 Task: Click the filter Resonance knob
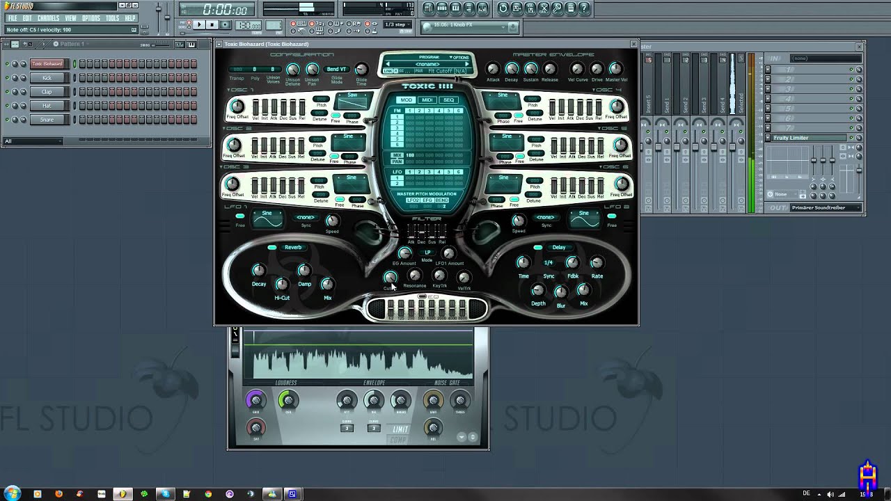click(415, 276)
